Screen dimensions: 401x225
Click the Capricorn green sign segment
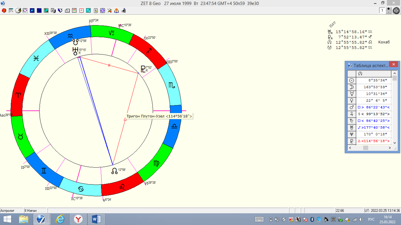tap(112, 33)
